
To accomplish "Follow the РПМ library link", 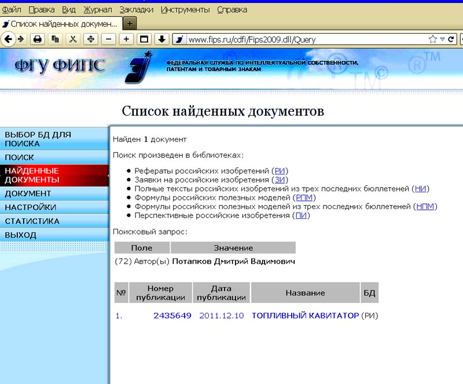I will pos(304,198).
